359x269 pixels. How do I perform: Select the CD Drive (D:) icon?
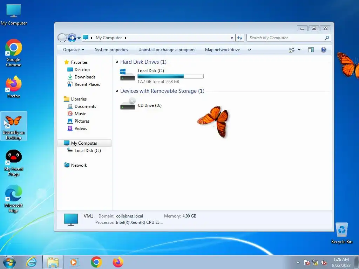(x=127, y=104)
